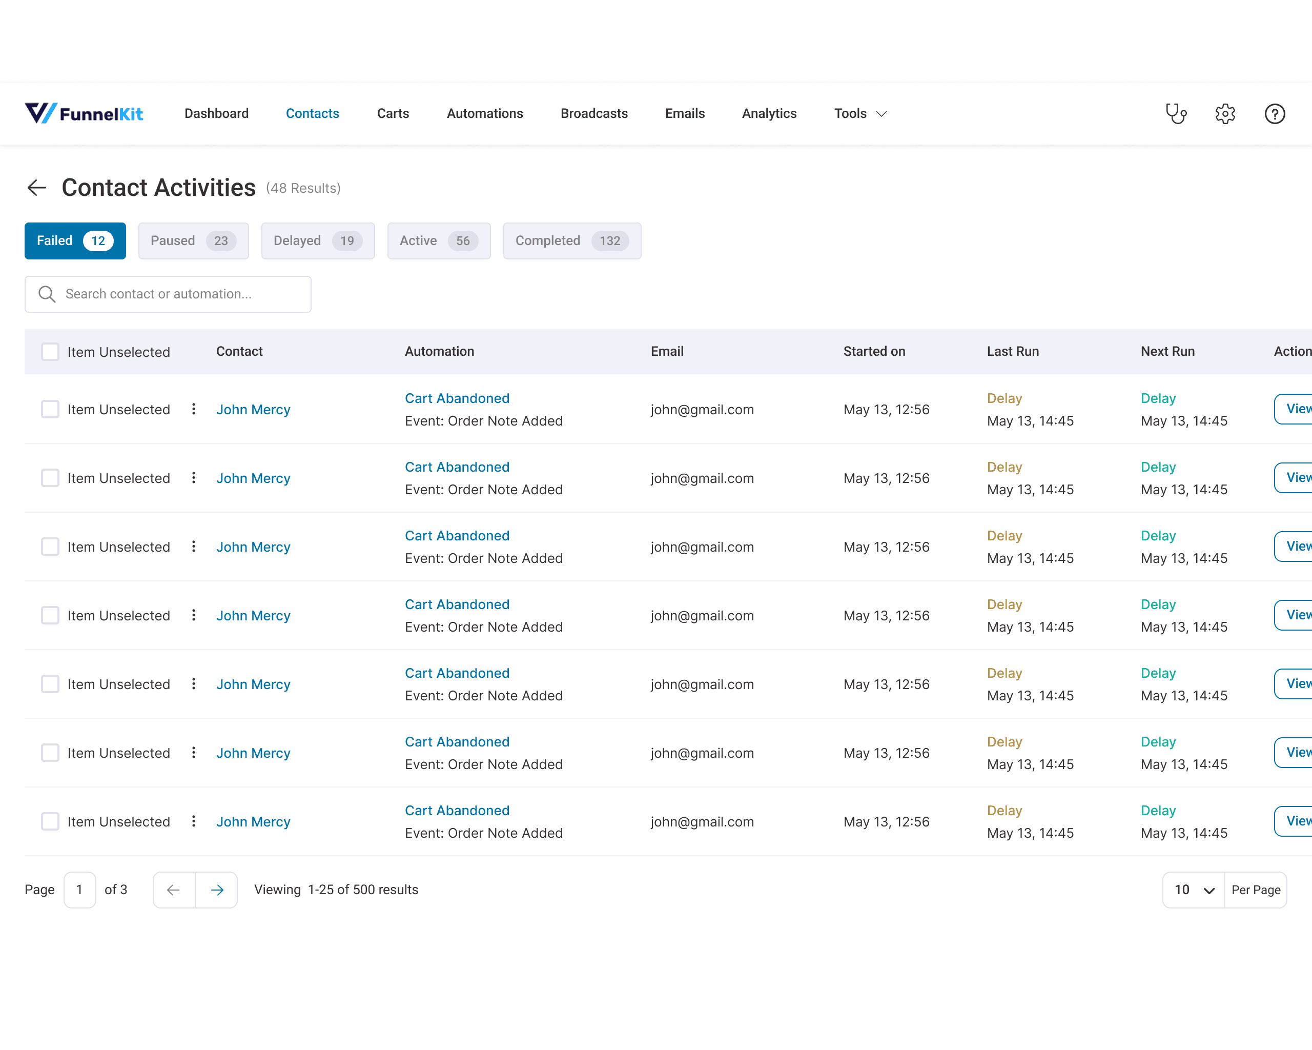The height and width of the screenshot is (1050, 1312).
Task: Open the settings gear icon
Action: point(1225,114)
